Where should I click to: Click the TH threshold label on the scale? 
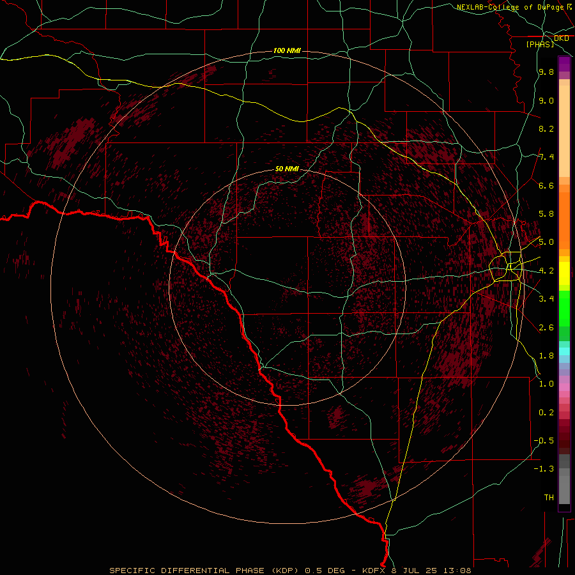tap(549, 498)
